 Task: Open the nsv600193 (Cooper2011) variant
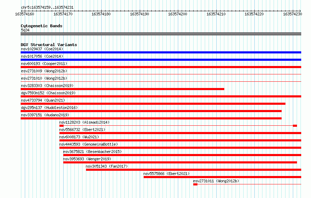coord(44,64)
